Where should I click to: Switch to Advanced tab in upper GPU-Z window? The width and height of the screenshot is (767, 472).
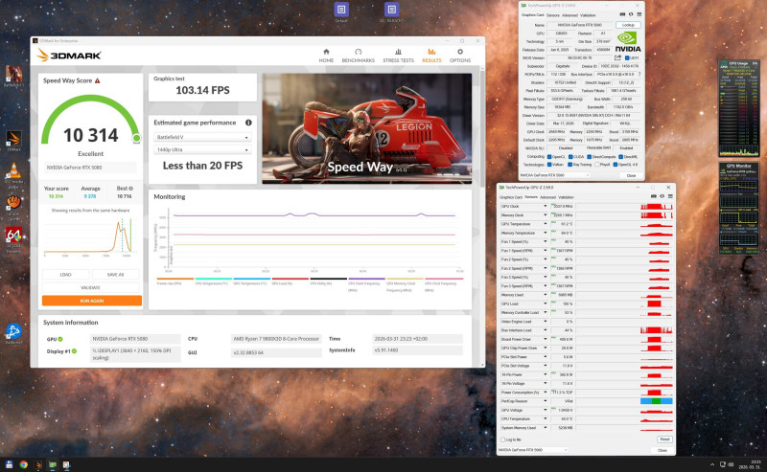(569, 15)
